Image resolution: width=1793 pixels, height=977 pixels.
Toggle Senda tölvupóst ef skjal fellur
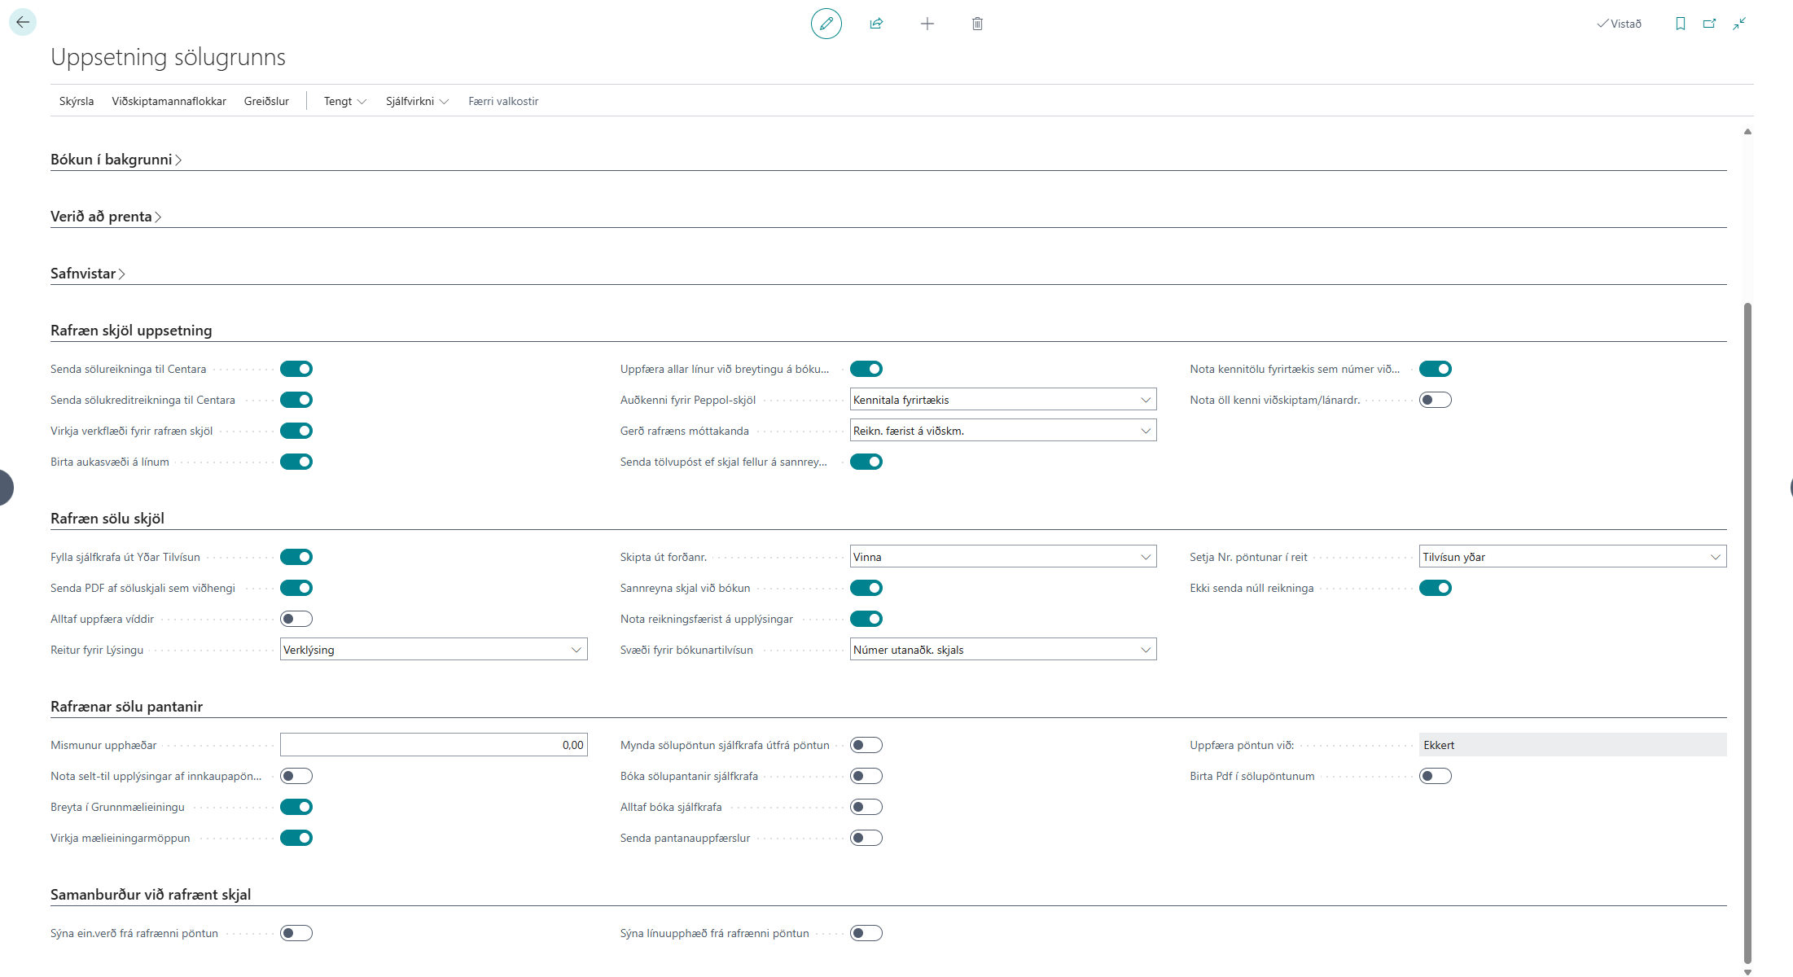(x=866, y=462)
